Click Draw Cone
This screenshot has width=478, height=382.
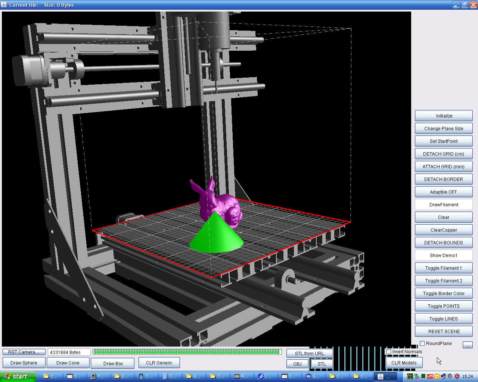(x=68, y=363)
